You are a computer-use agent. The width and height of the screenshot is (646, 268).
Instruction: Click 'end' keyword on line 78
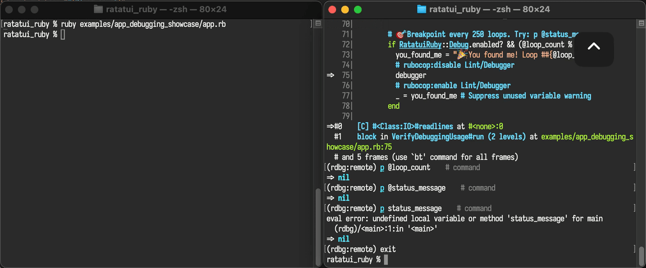pyautogui.click(x=394, y=106)
